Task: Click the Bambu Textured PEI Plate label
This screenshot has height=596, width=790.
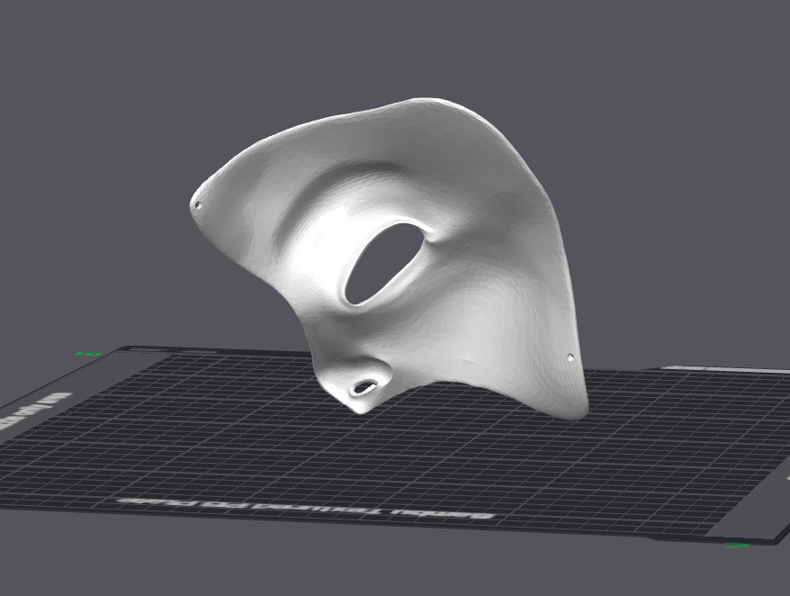Action: click(306, 509)
